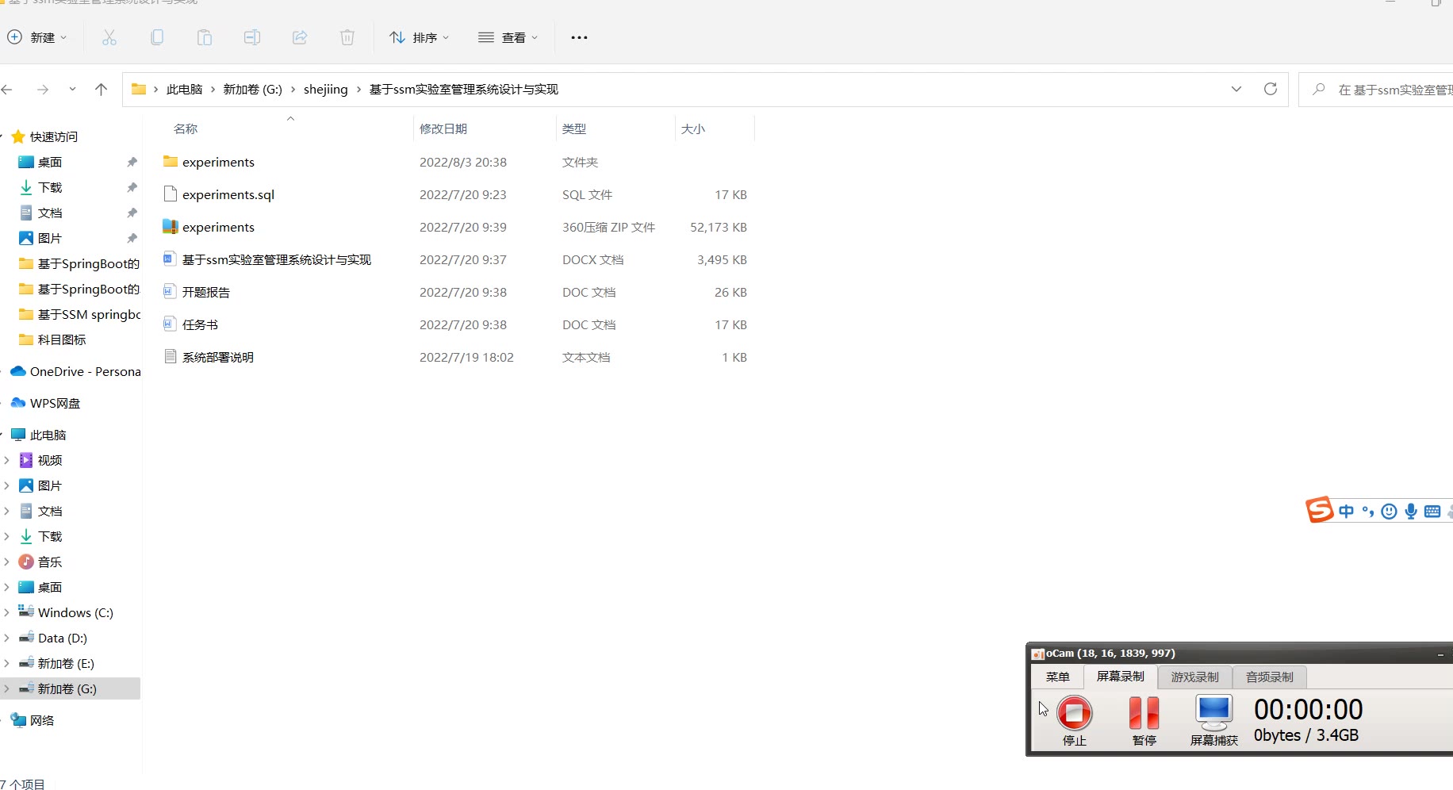
Task: Open Sogou emoji smiley panel
Action: click(x=1389, y=512)
